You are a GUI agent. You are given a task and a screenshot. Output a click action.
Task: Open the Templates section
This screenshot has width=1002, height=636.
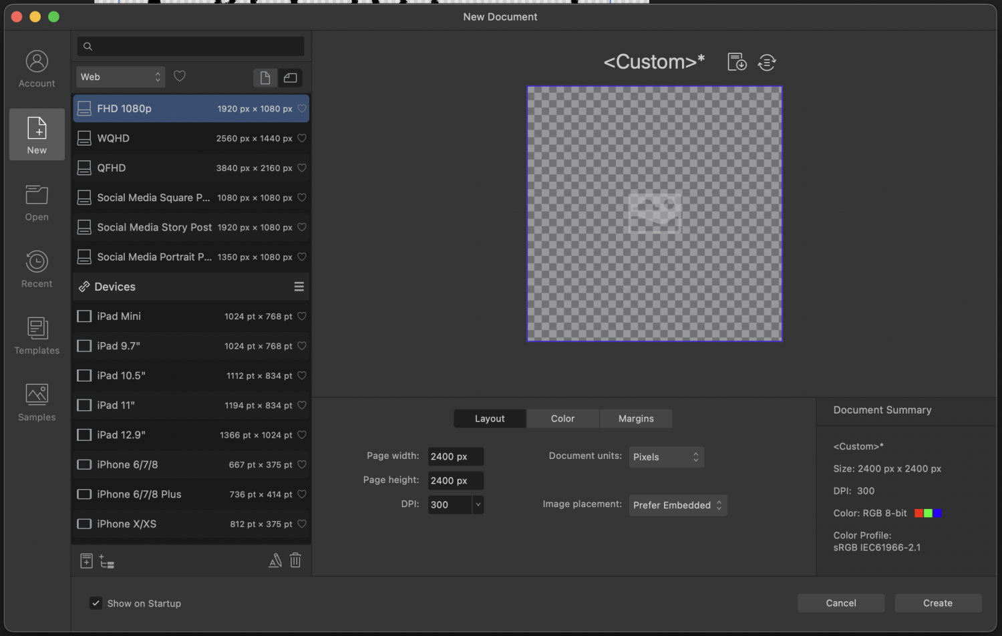pyautogui.click(x=36, y=334)
